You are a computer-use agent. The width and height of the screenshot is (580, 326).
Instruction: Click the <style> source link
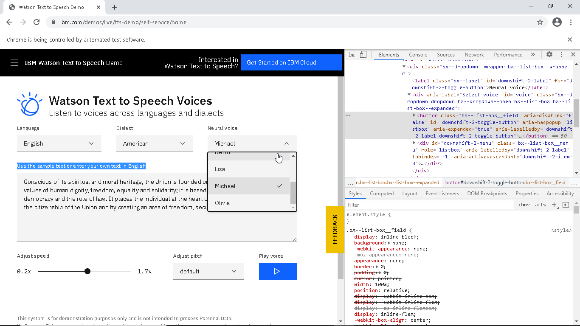point(561,230)
